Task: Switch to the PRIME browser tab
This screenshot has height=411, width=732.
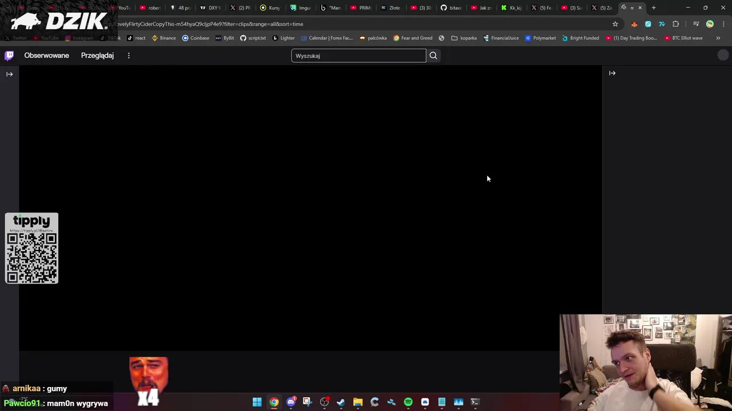Action: click(x=360, y=8)
